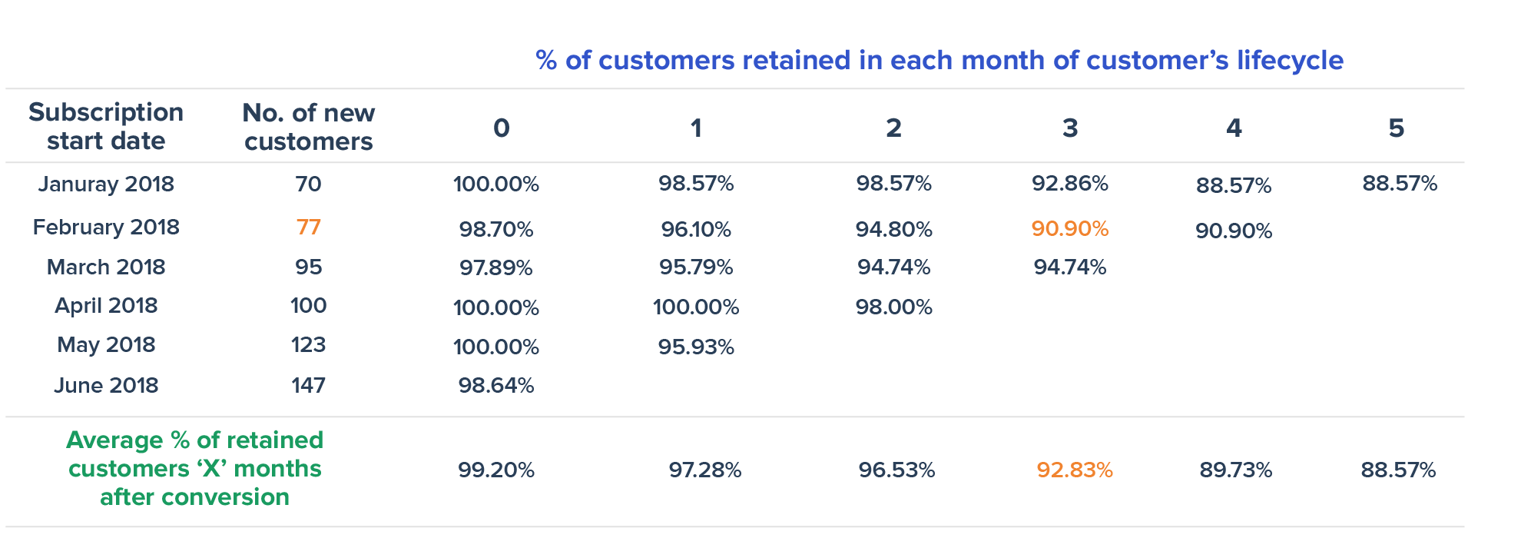Select the 'Subscription start date' column header
Image resolution: width=1521 pixels, height=538 pixels.
coord(106,127)
